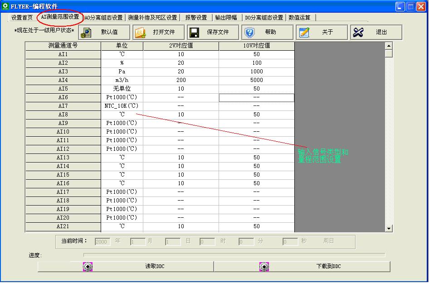Viewport: 429px width, 283px height.
Task: Select AI7 unit cell NTC_10K(℃)
Action: pyautogui.click(x=122, y=106)
